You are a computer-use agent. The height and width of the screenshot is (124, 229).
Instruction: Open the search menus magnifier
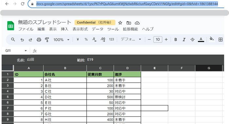pos(13,39)
